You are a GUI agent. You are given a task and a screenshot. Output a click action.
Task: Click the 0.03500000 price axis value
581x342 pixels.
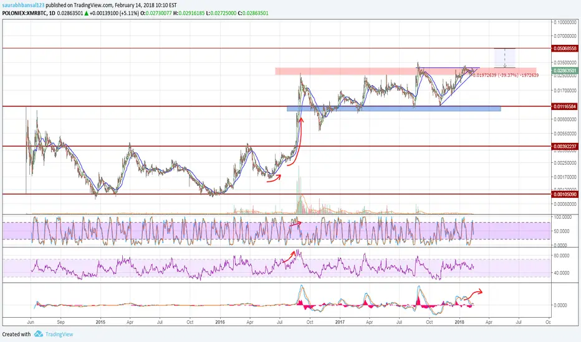[565, 62]
